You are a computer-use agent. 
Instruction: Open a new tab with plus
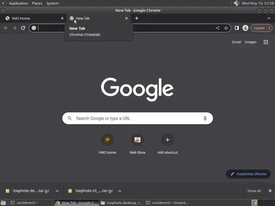[137, 18]
